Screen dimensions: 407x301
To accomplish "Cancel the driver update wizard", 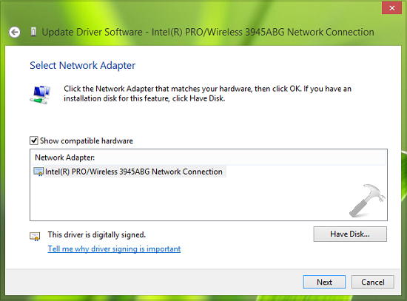I will 373,282.
